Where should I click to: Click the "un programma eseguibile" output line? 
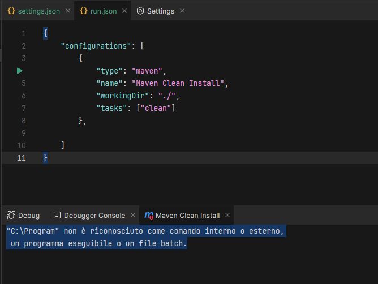(97, 243)
